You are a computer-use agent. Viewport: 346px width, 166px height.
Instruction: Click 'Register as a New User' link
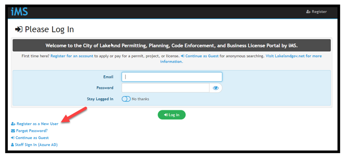[35, 124]
